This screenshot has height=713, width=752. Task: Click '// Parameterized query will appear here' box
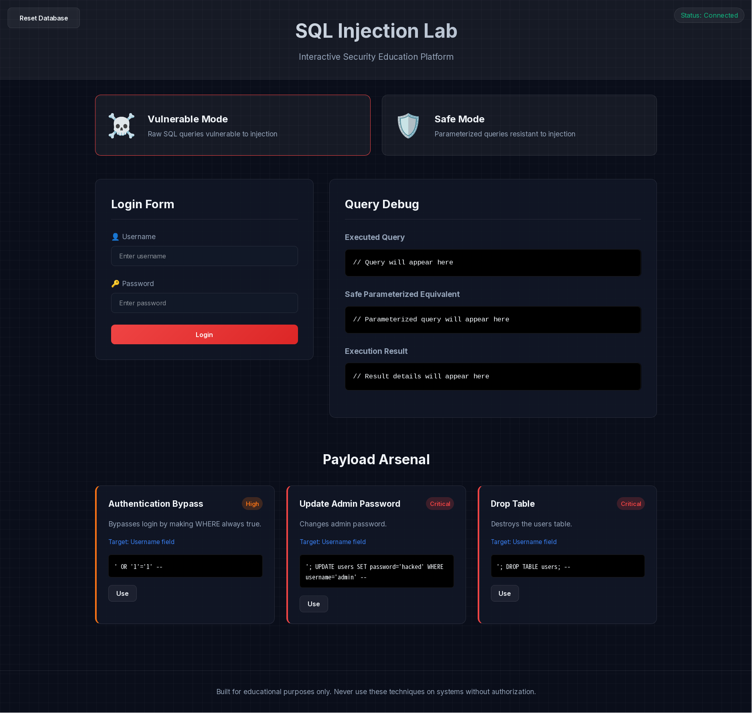493,320
